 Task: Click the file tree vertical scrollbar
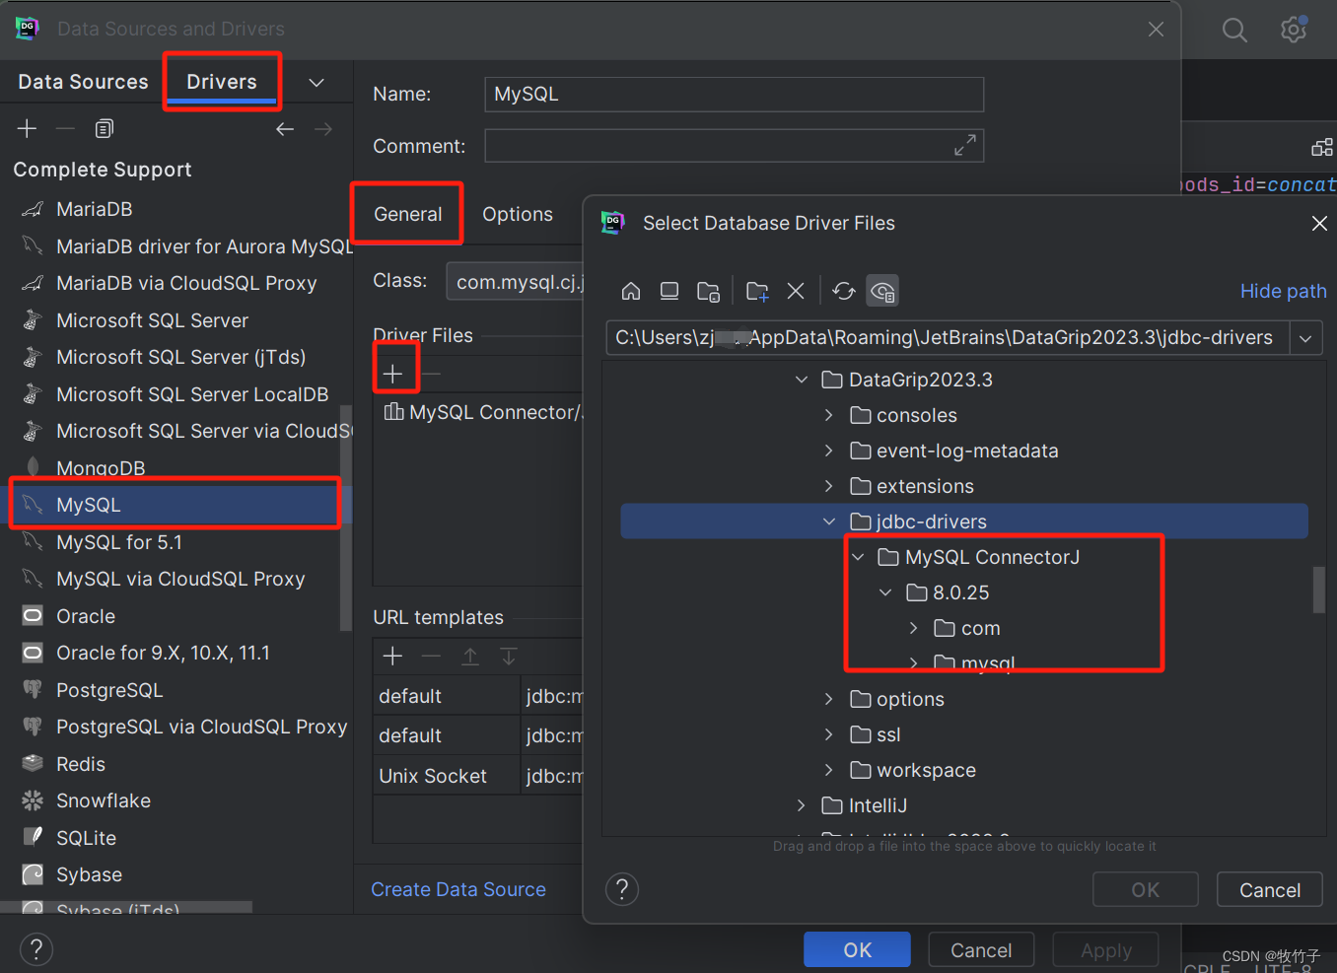(x=1318, y=590)
